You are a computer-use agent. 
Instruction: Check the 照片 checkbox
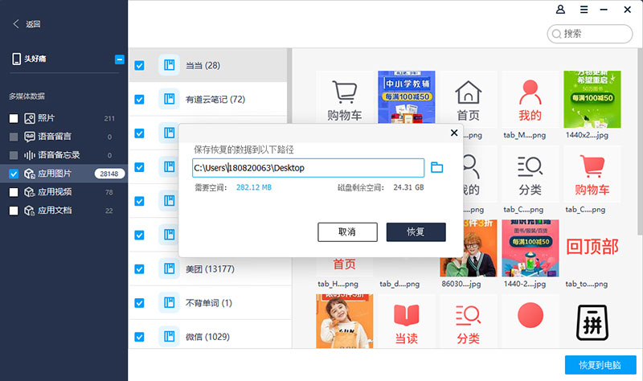click(14, 118)
